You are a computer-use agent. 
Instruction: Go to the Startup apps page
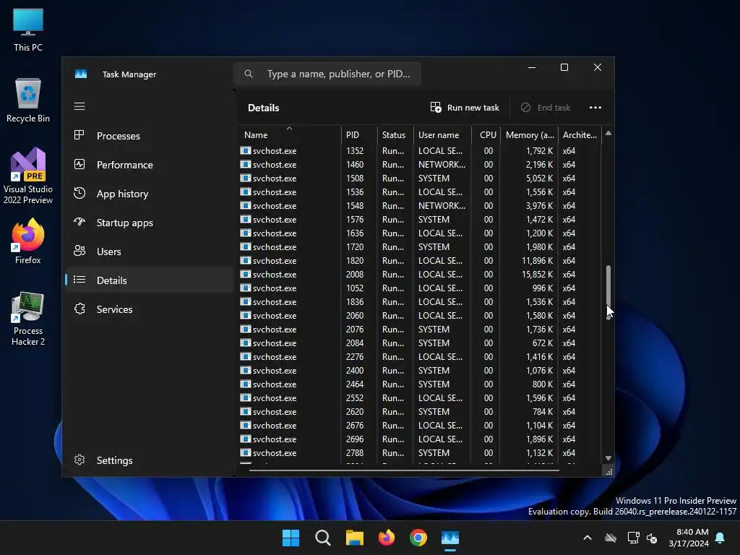point(149,223)
